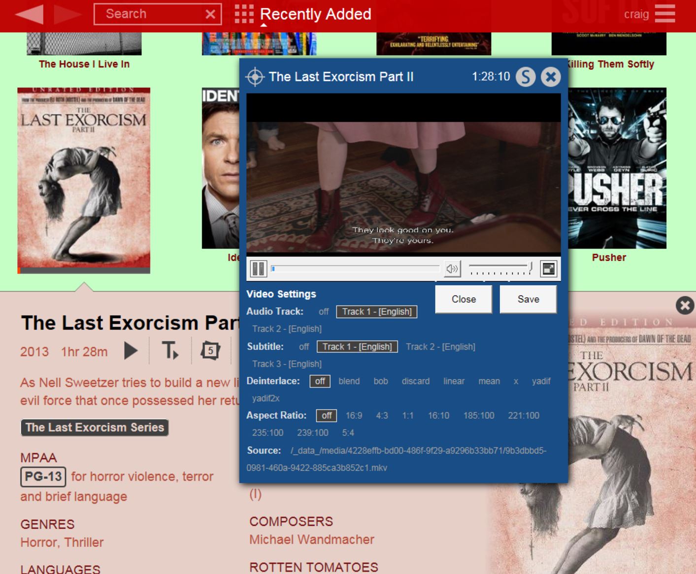The height and width of the screenshot is (574, 696).
Task: Click the subtitle T icon in movie details
Action: click(x=170, y=351)
